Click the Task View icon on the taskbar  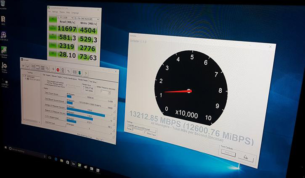pyautogui.click(x=49, y=157)
